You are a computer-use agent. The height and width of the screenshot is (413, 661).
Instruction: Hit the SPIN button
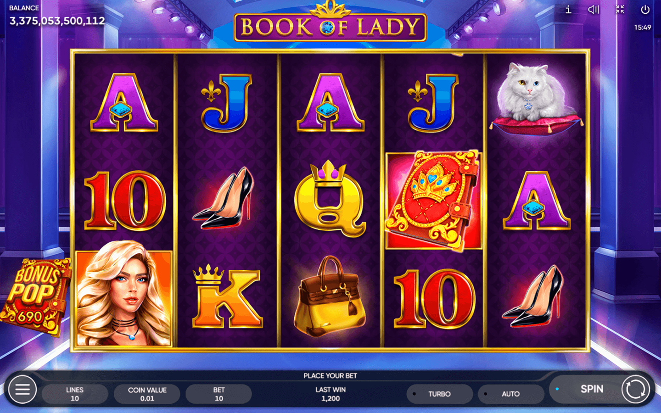click(x=592, y=389)
